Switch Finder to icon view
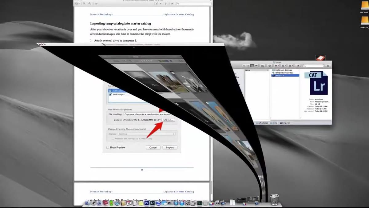Viewport: 369px width, 208px height. tap(244, 66)
